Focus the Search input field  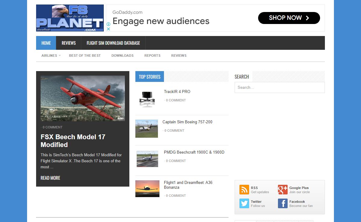tap(280, 87)
